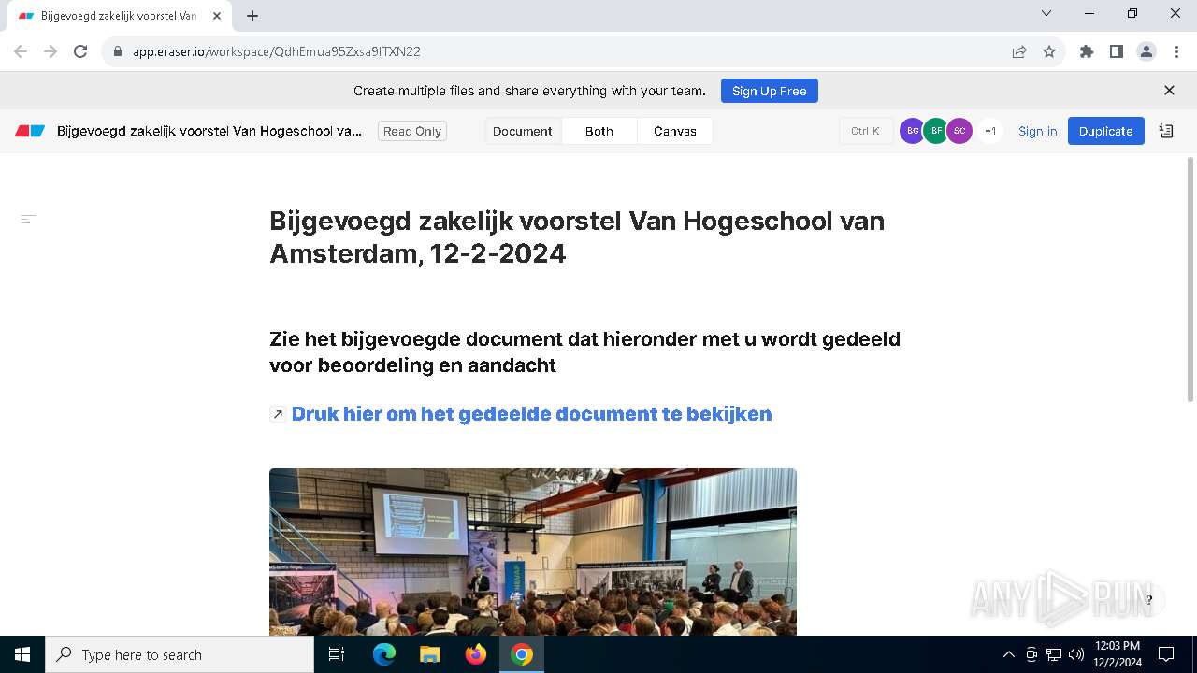
Task: Open tab search chevron
Action: [x=1046, y=13]
